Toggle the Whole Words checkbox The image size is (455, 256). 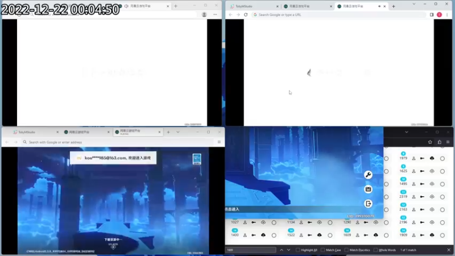(x=376, y=250)
